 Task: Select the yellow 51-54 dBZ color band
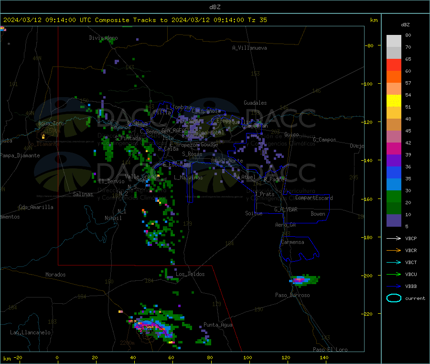click(394, 101)
